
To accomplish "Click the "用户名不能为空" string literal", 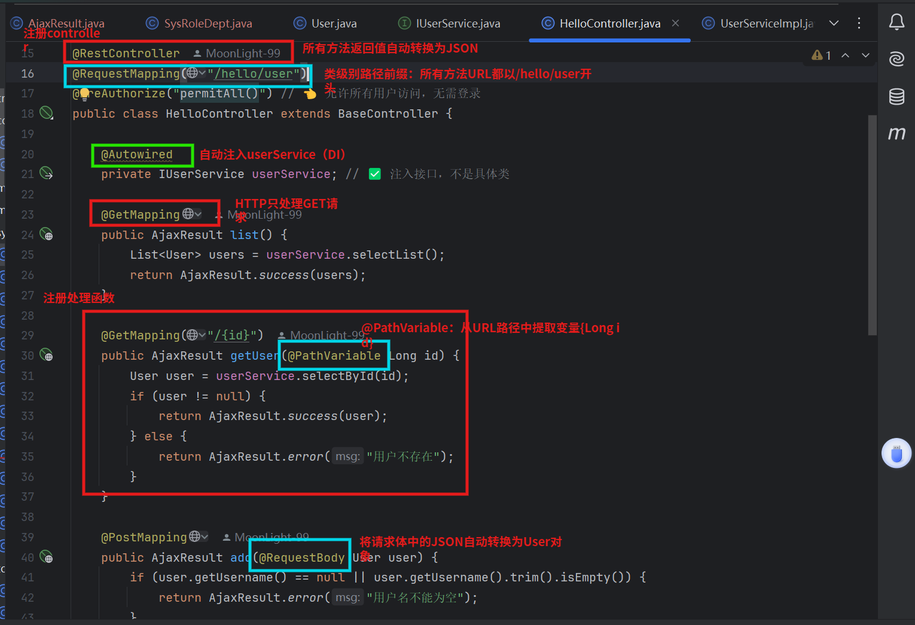I will 415,598.
